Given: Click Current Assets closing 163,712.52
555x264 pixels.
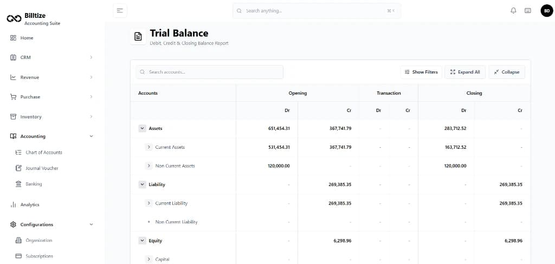Looking at the screenshot, I should 455,147.
